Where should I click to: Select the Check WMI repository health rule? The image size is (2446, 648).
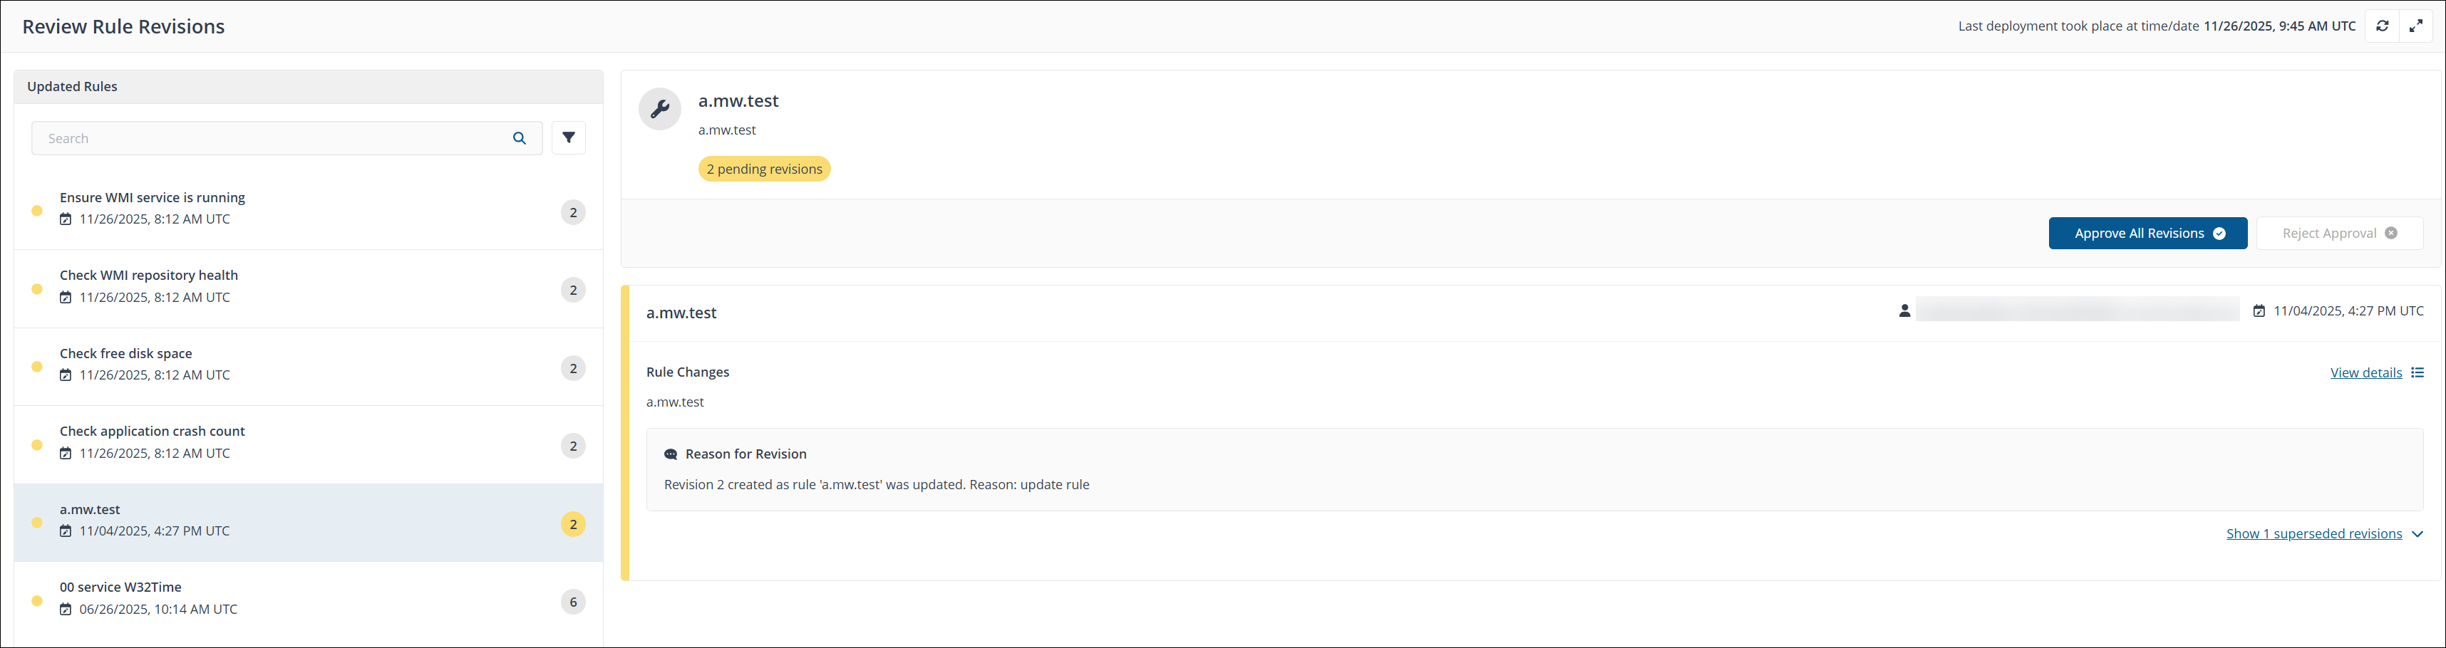click(149, 275)
